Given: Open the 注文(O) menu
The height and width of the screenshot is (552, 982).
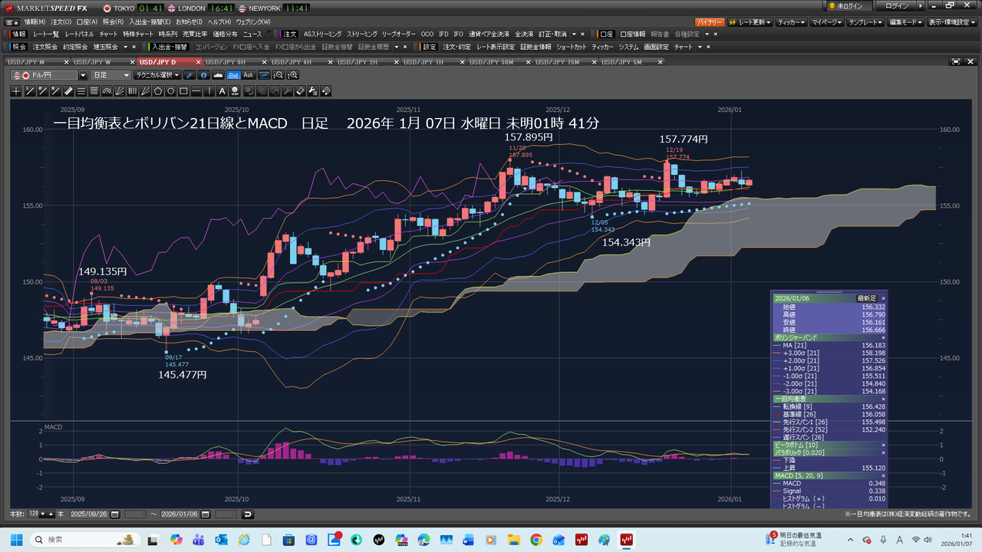Looking at the screenshot, I should [61, 21].
